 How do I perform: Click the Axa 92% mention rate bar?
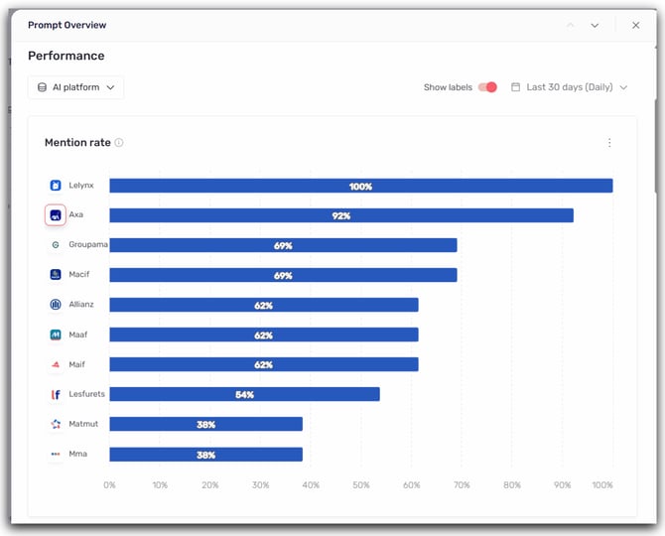point(341,215)
